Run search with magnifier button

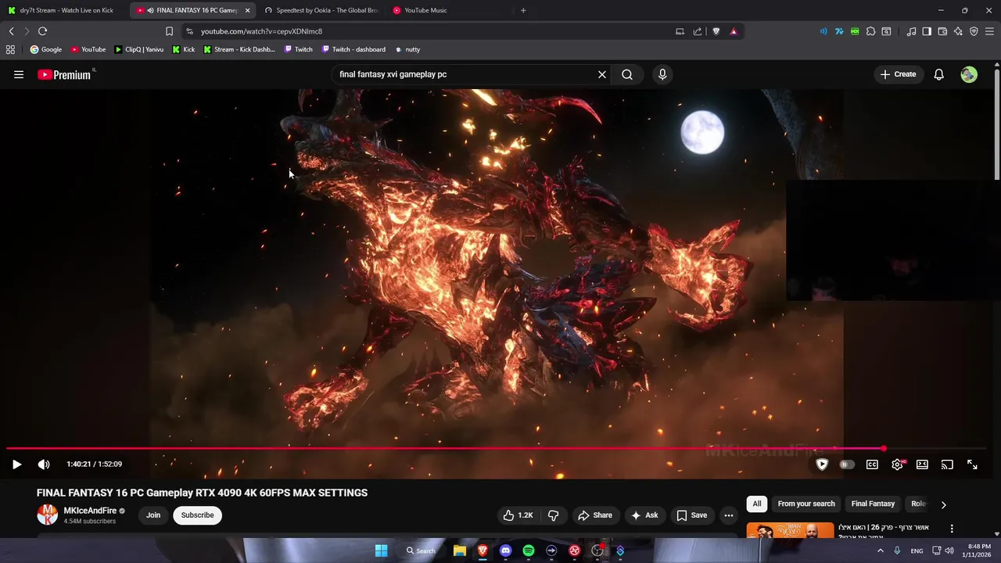(x=627, y=74)
